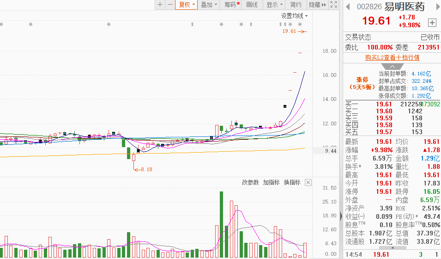This screenshot has width=441, height=259.
Task: Close the volume indicator panel
Action: pyautogui.click(x=308, y=183)
